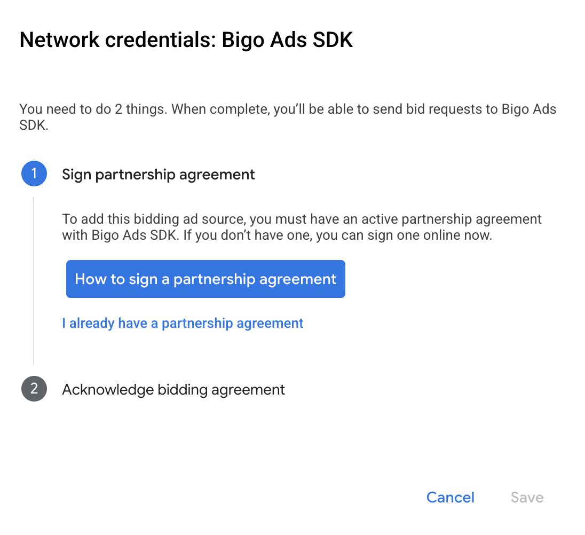The image size is (585, 535).
Task: Click the blue step 1 circle icon
Action: [x=34, y=174]
